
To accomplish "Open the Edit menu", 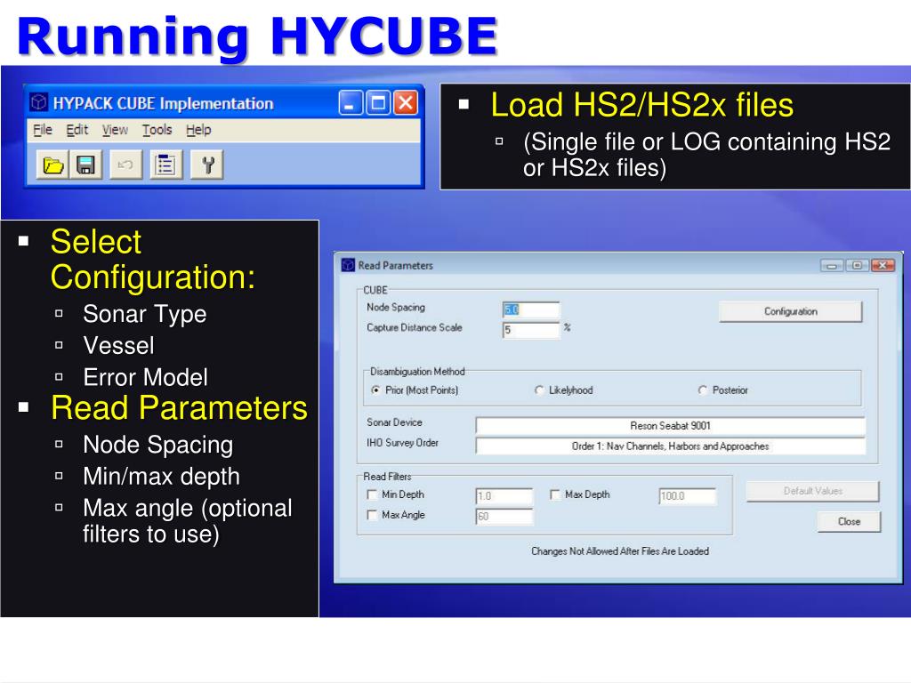I will pyautogui.click(x=77, y=130).
